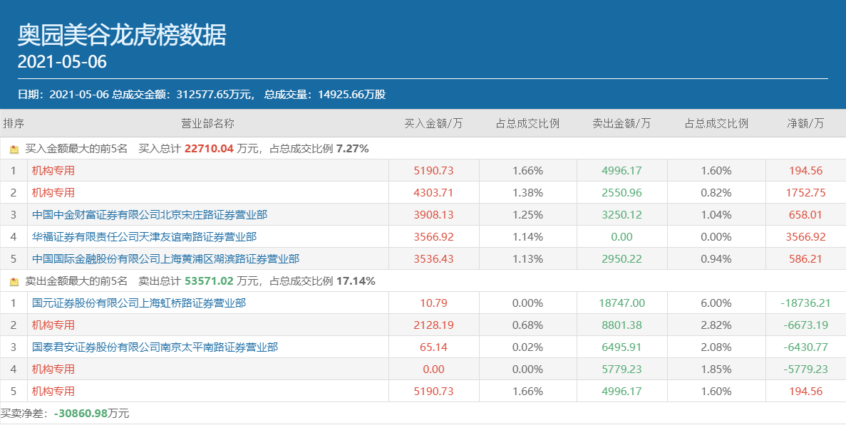This screenshot has width=846, height=425.
Task: Click the sell total value 53571.02
Action: [209, 281]
